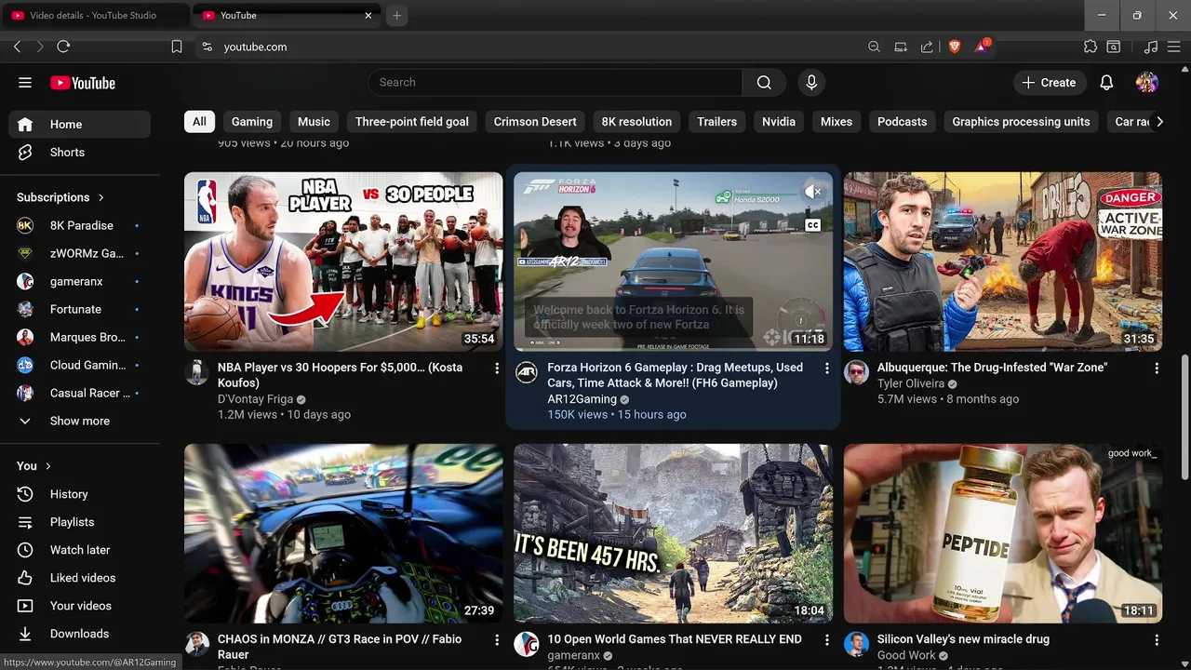Select the 8K resolution chip
1191x670 pixels.
pos(636,122)
